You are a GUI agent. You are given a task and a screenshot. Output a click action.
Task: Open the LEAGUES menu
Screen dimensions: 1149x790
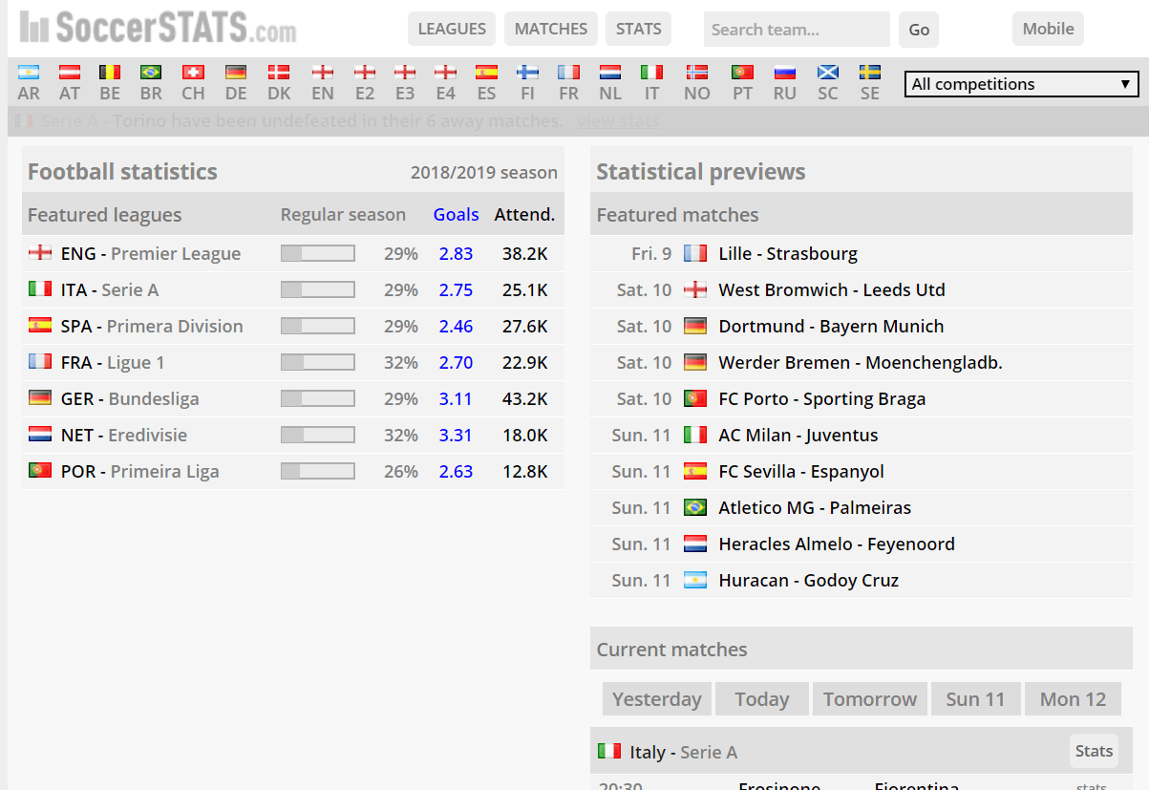[452, 29]
